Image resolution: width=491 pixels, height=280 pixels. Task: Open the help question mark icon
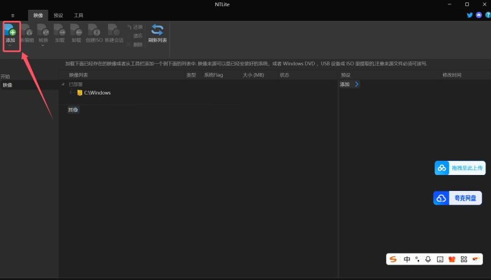488,15
